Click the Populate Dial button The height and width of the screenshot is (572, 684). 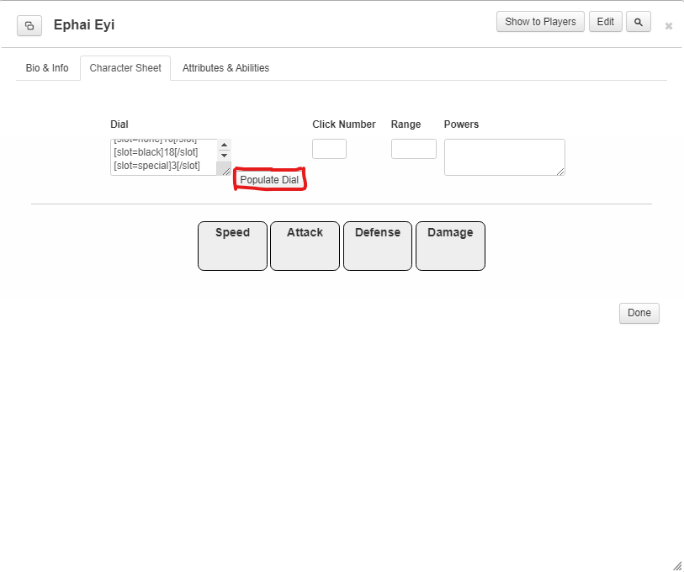point(269,180)
